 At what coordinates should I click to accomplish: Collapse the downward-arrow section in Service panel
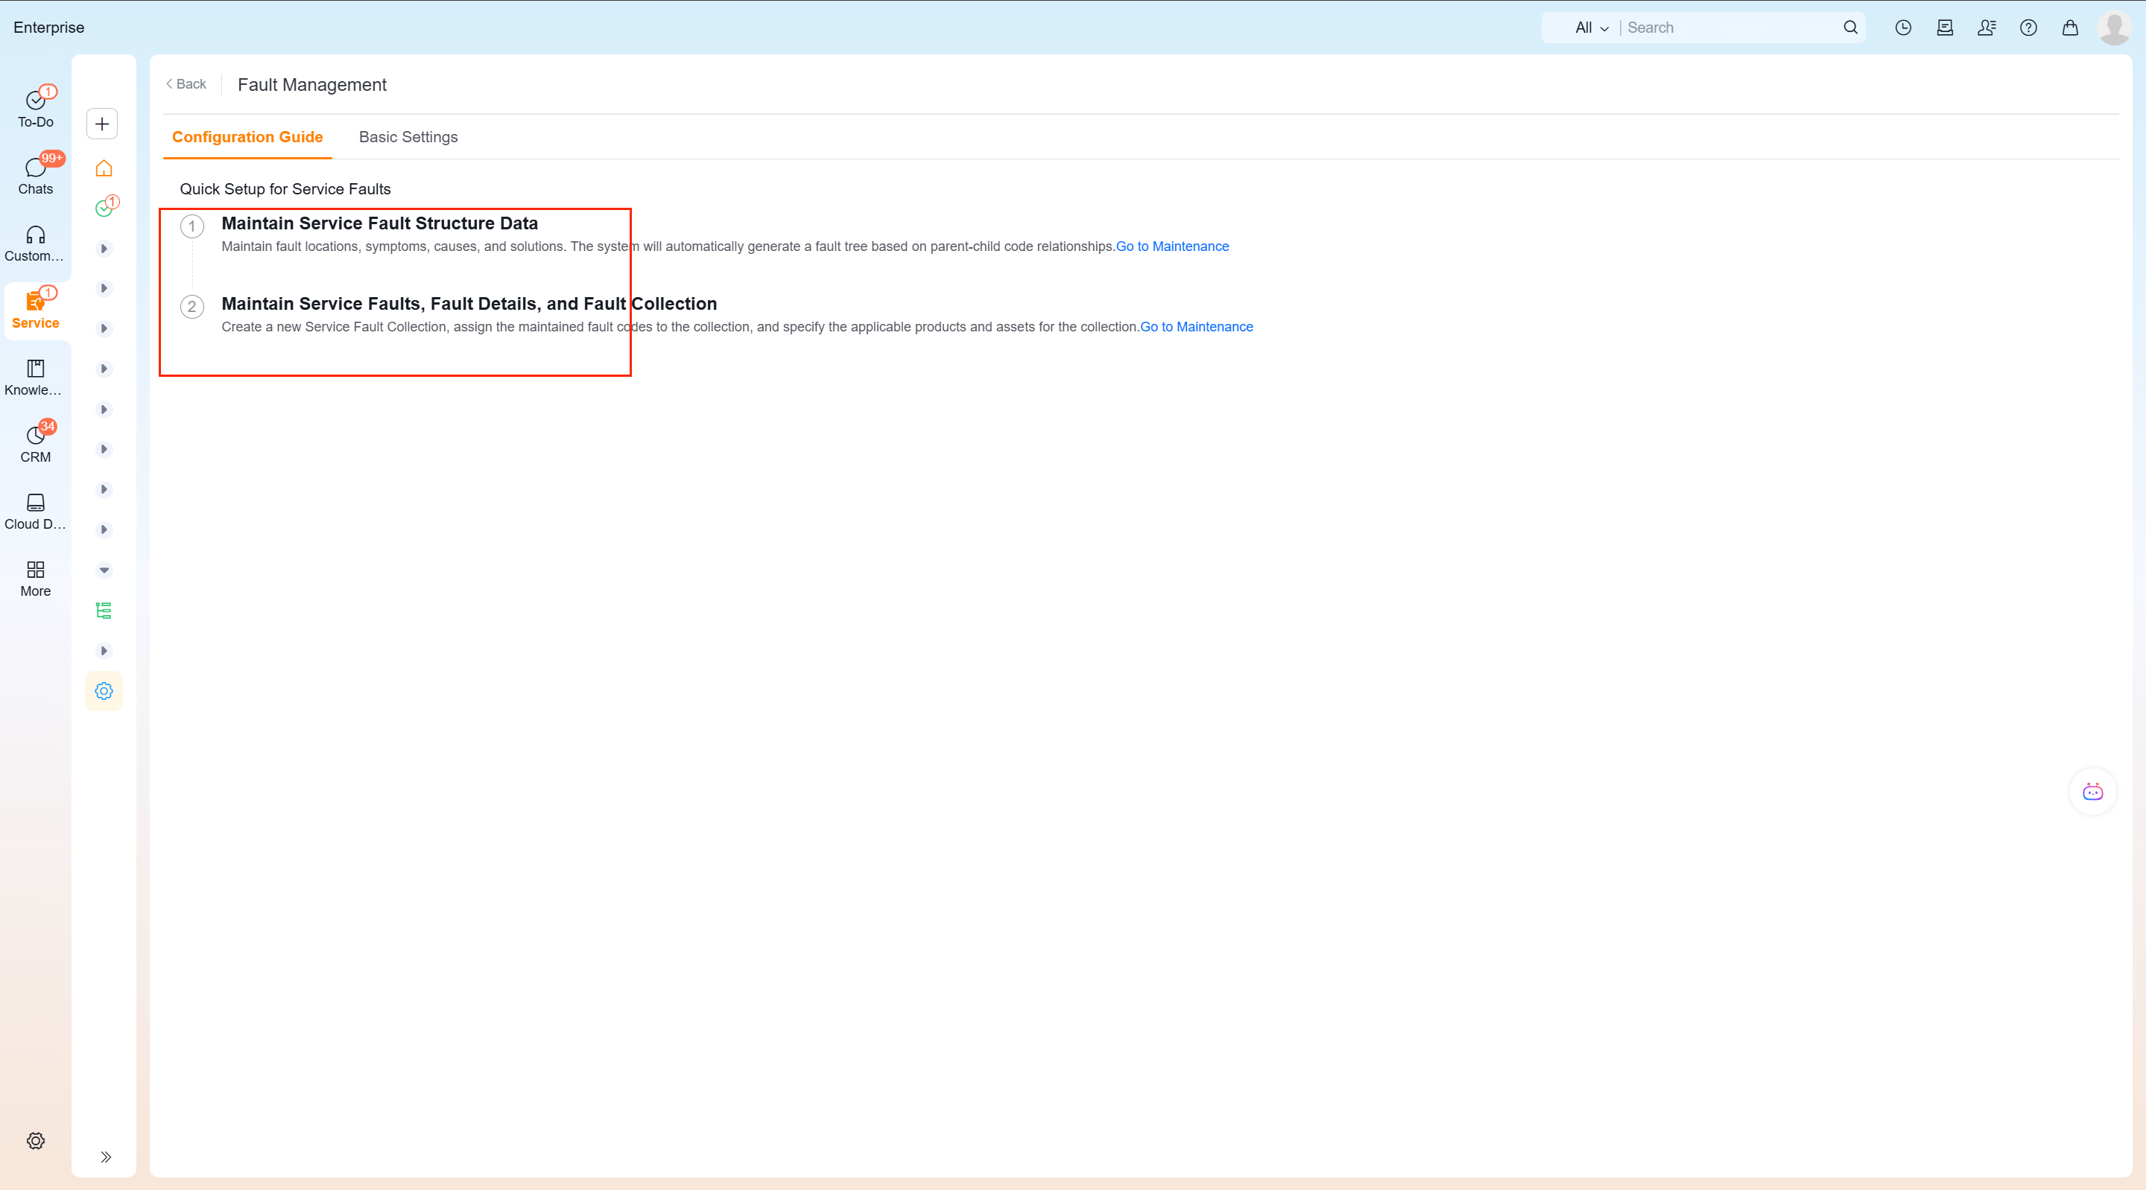pos(104,570)
